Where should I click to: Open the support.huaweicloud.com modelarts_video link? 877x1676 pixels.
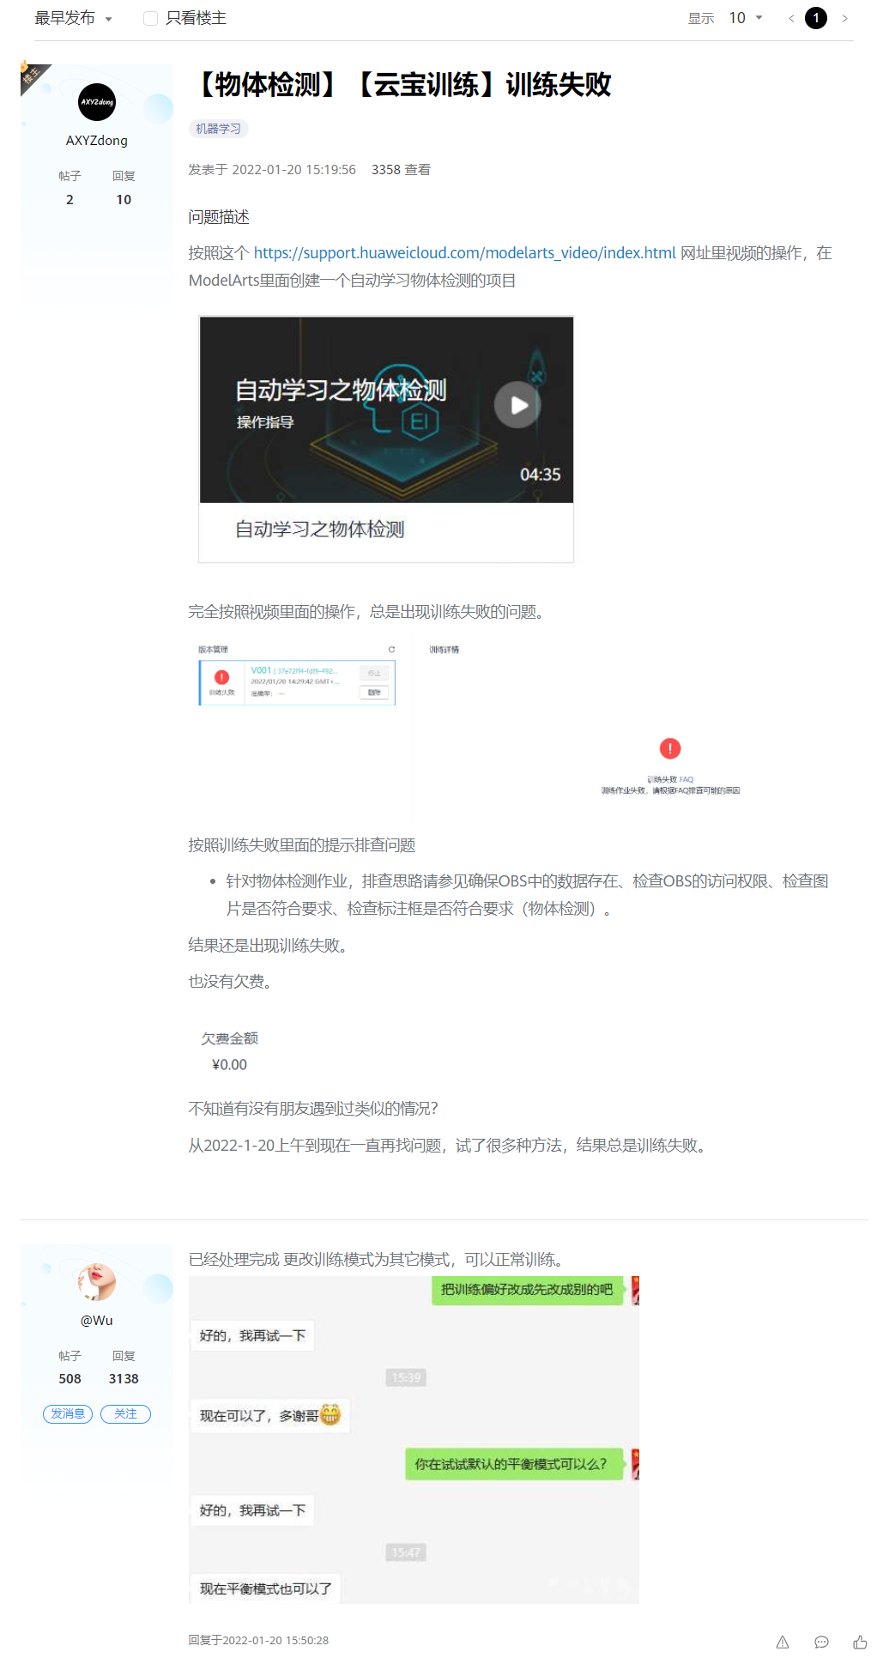464,252
